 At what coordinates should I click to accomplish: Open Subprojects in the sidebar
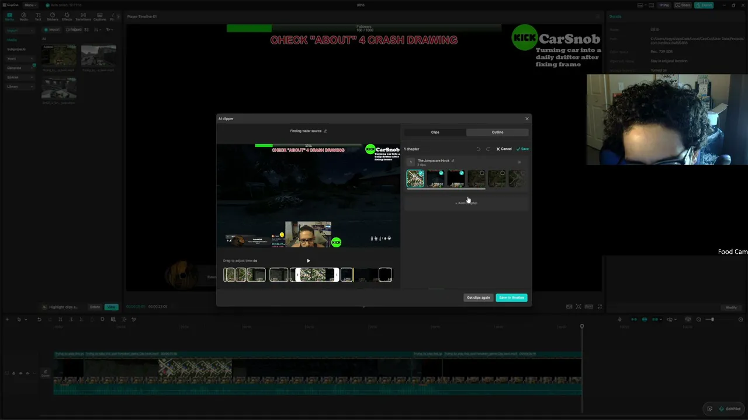[x=16, y=49]
